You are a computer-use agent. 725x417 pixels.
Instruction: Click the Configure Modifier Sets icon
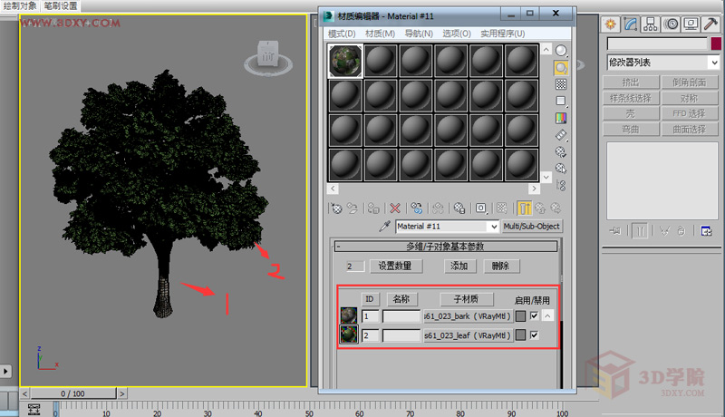point(706,230)
